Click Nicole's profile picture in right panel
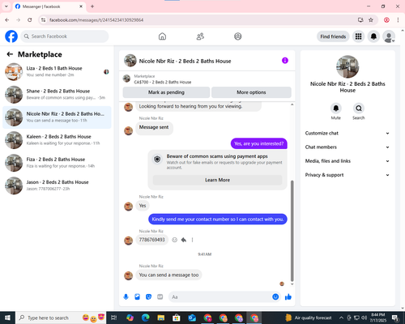 (347, 66)
